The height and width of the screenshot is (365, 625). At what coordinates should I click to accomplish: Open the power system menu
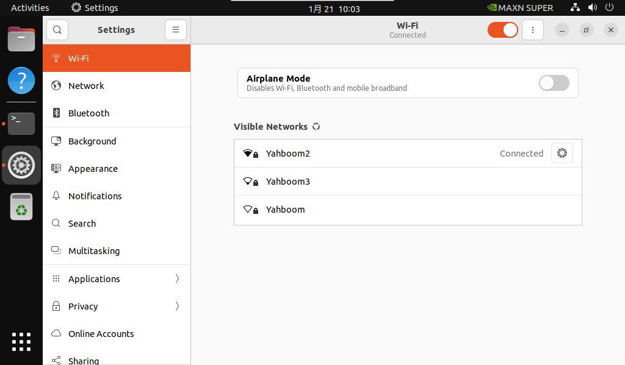pos(610,7)
